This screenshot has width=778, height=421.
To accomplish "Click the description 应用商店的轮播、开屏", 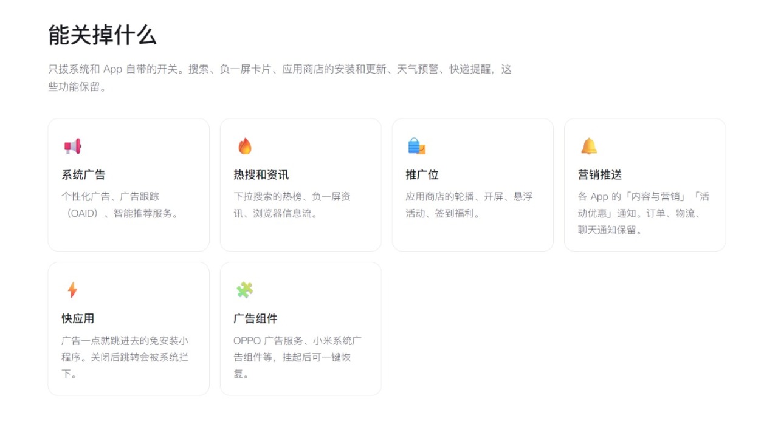I will coord(469,205).
